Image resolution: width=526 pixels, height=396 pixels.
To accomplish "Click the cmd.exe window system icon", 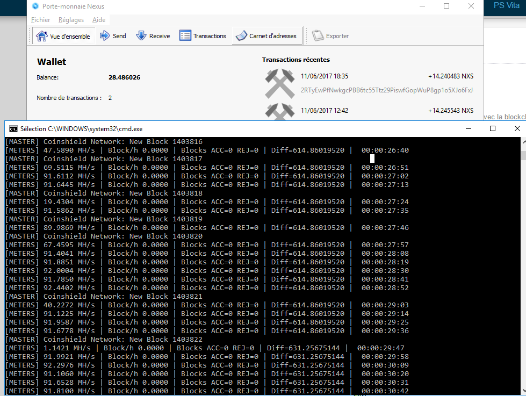I will click(13, 129).
